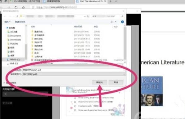Open help with the blue question mark icon
The height and width of the screenshot is (119, 185).
point(122,22)
